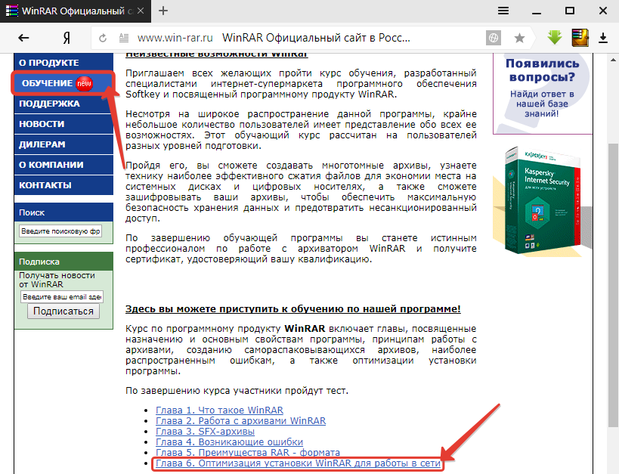Click the site search phrase field

[x=60, y=231]
